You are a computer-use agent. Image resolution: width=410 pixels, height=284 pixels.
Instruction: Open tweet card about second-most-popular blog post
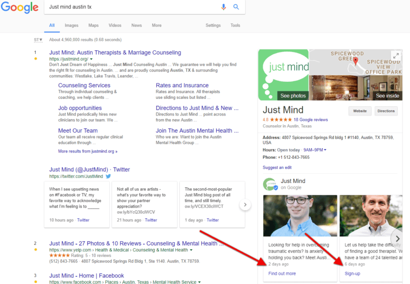(x=212, y=204)
